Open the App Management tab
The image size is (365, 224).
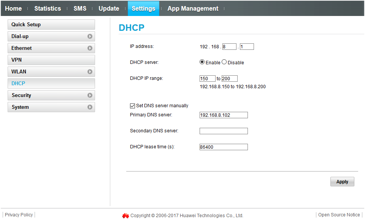click(193, 8)
